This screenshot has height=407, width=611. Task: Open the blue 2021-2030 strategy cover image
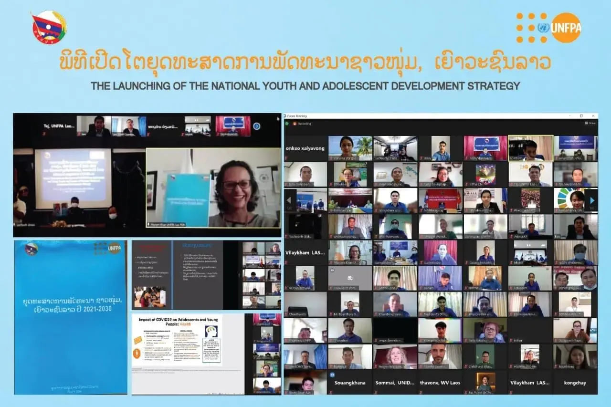(x=71, y=317)
